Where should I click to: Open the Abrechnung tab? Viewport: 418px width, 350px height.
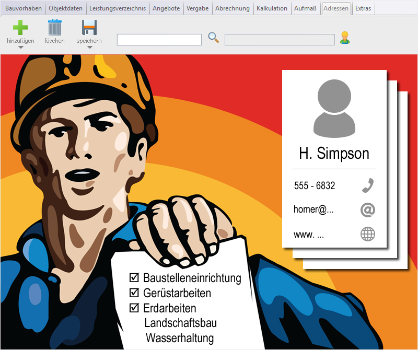(x=233, y=8)
